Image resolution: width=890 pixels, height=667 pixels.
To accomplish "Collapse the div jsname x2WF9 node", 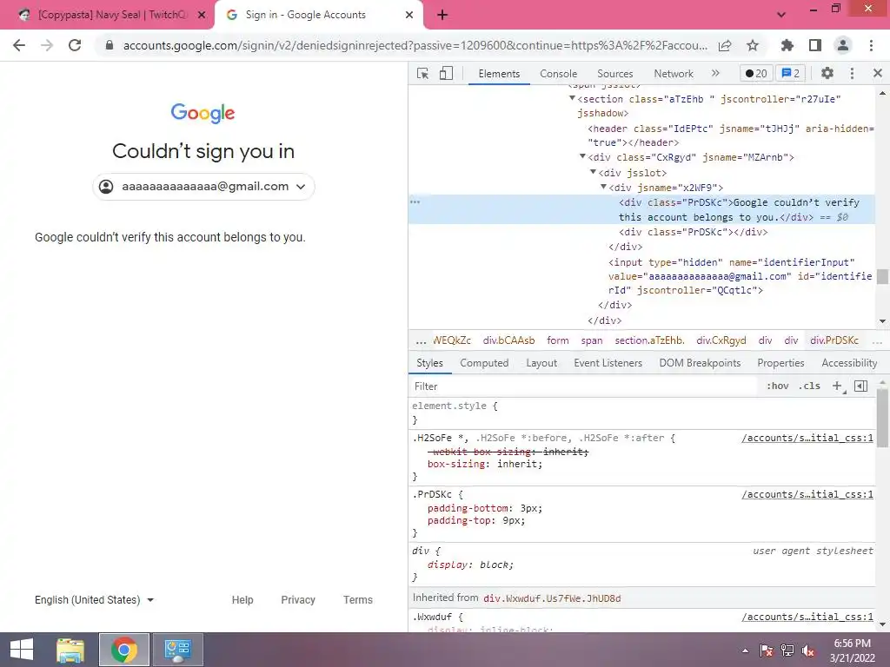I will pyautogui.click(x=603, y=187).
